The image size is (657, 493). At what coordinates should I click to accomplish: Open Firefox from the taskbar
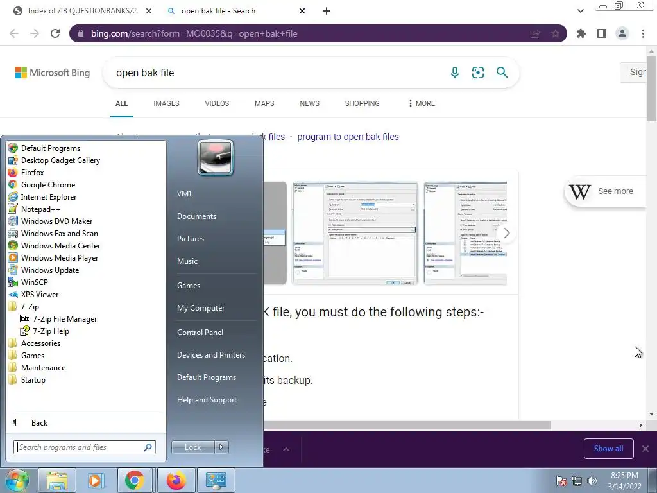click(x=176, y=480)
